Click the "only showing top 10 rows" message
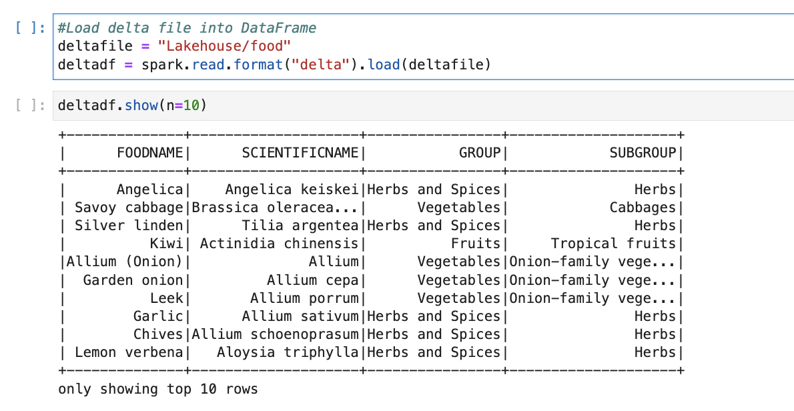 click(157, 389)
